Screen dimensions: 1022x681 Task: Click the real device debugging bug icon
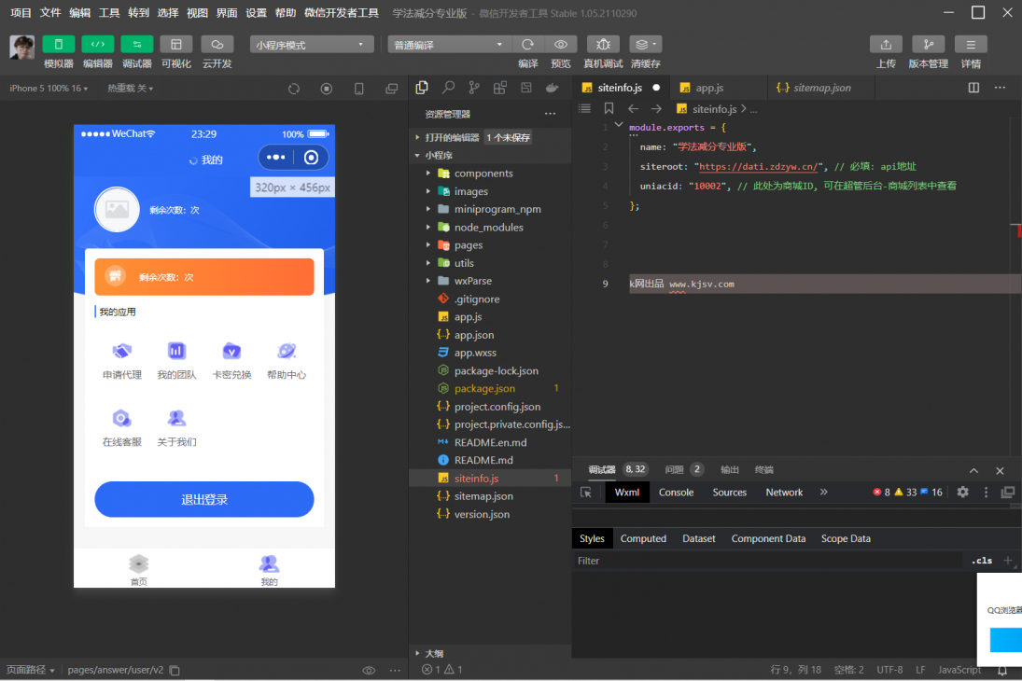pyautogui.click(x=603, y=45)
